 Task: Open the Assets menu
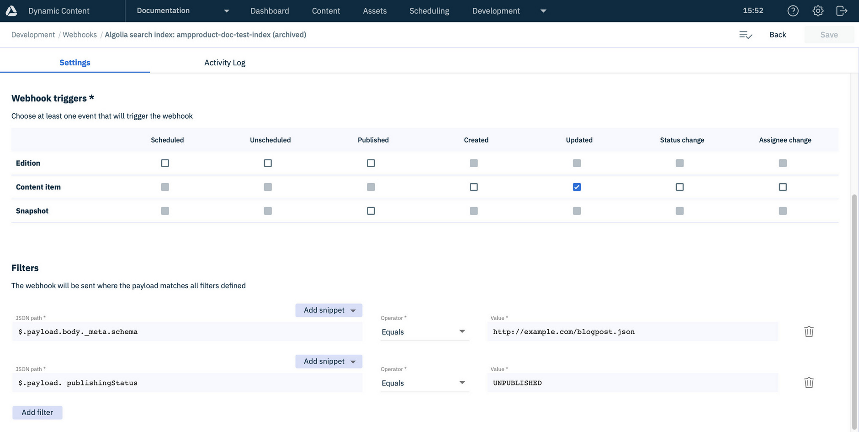coord(375,11)
